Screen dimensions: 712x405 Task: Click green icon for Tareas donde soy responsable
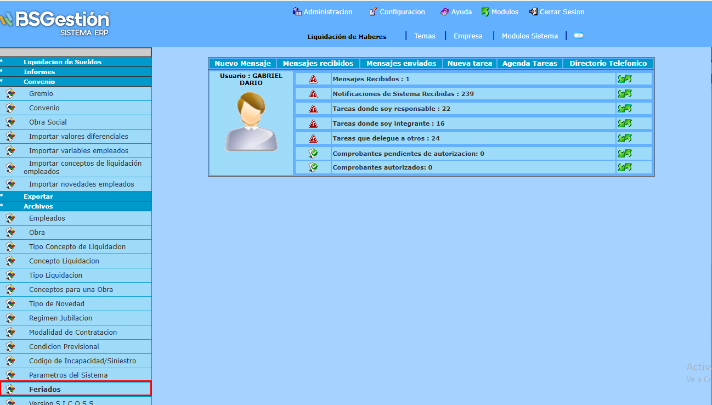point(625,109)
